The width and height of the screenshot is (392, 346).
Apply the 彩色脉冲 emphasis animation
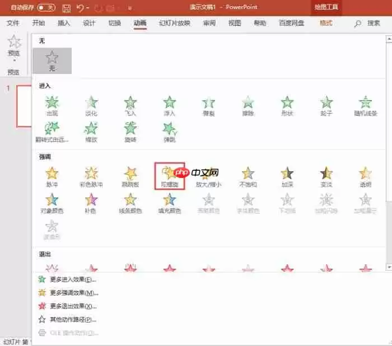pos(91,177)
